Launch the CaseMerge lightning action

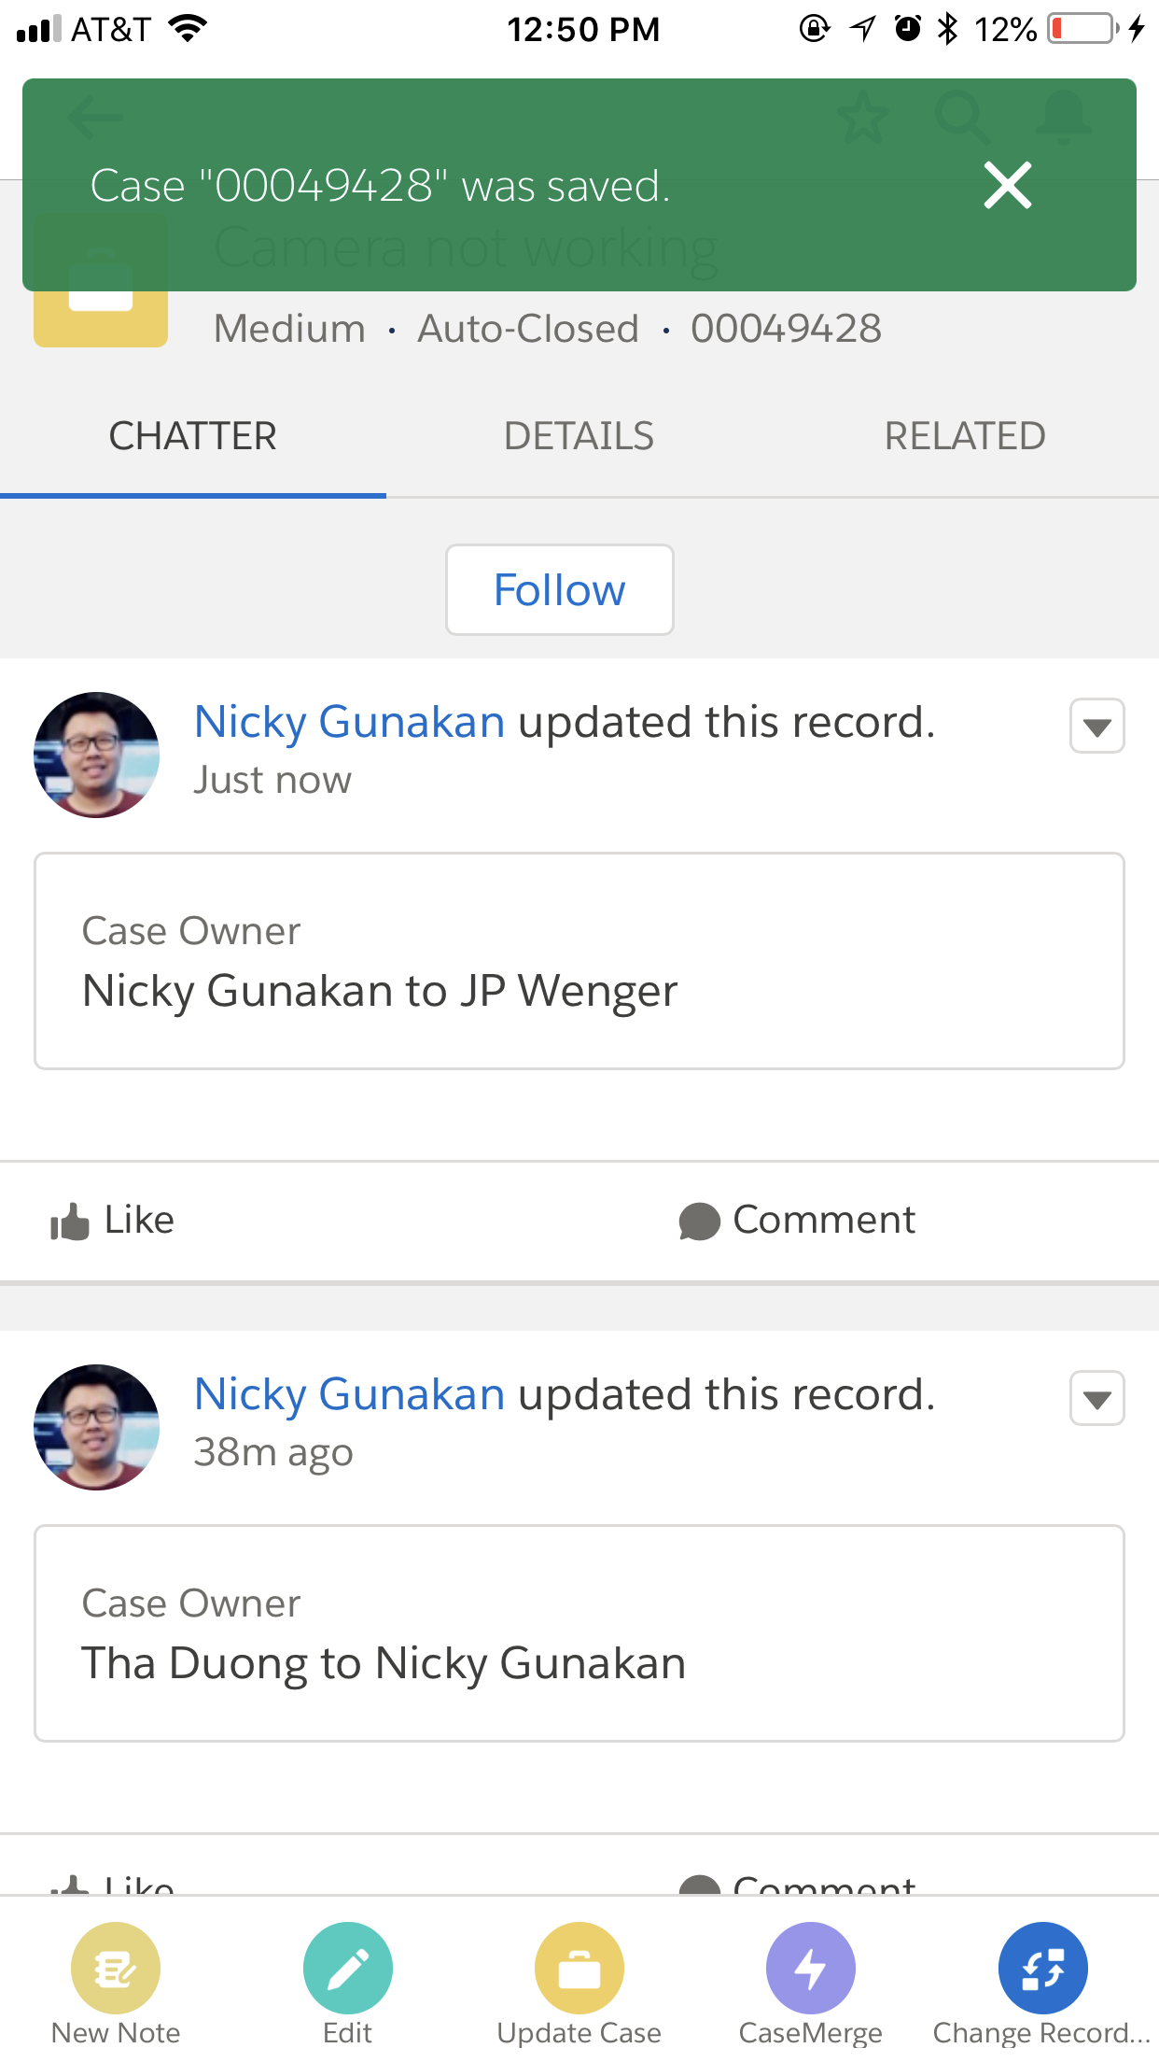pos(810,1969)
